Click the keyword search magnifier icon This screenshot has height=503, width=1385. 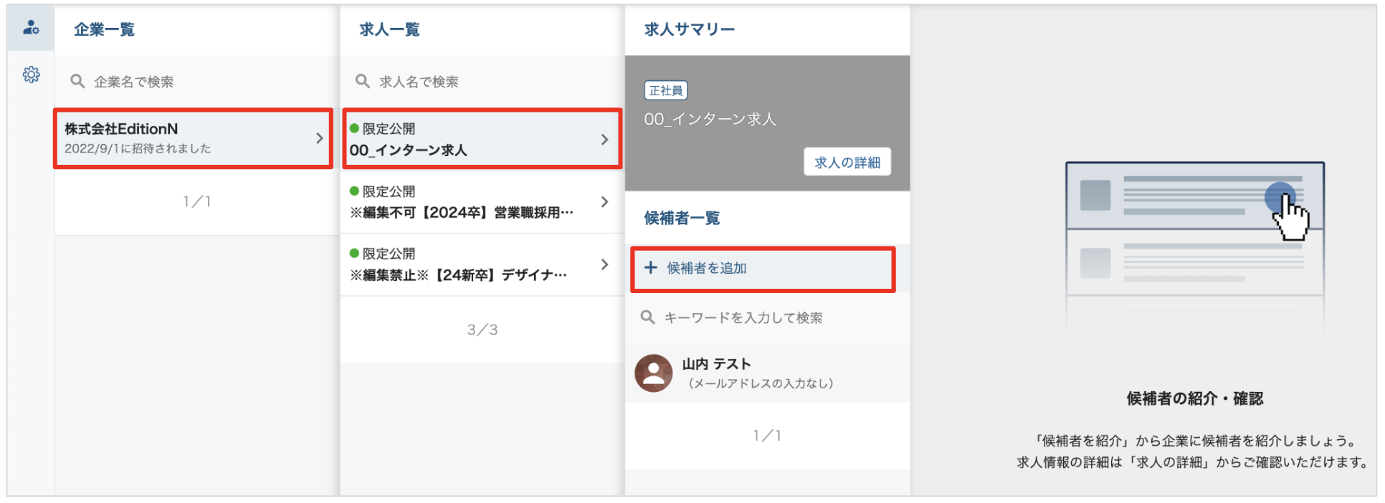coord(647,317)
